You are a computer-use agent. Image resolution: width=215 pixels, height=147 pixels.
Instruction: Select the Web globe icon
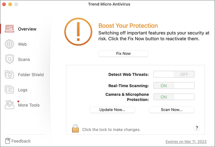tap(9, 44)
